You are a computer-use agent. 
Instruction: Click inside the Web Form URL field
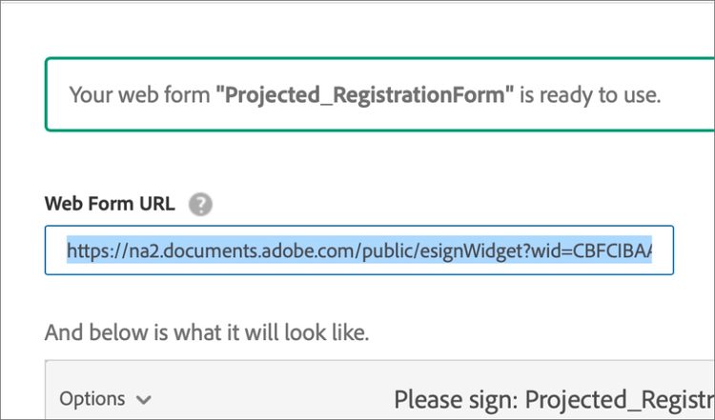click(x=358, y=250)
